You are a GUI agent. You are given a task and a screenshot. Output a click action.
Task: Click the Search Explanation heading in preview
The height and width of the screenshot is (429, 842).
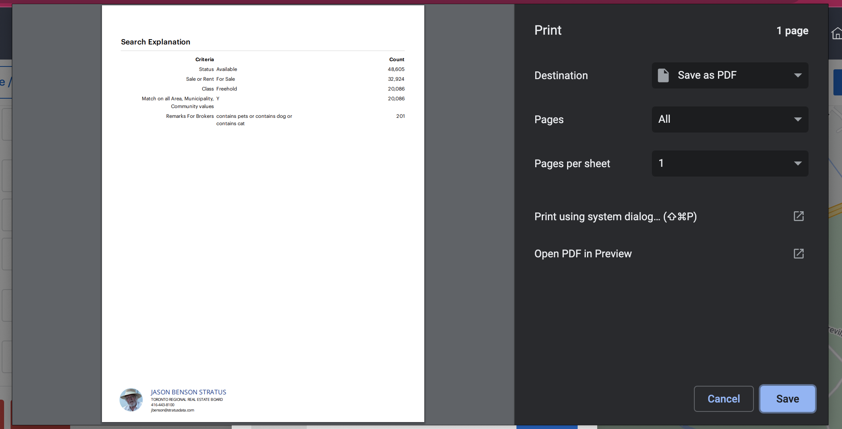(155, 42)
